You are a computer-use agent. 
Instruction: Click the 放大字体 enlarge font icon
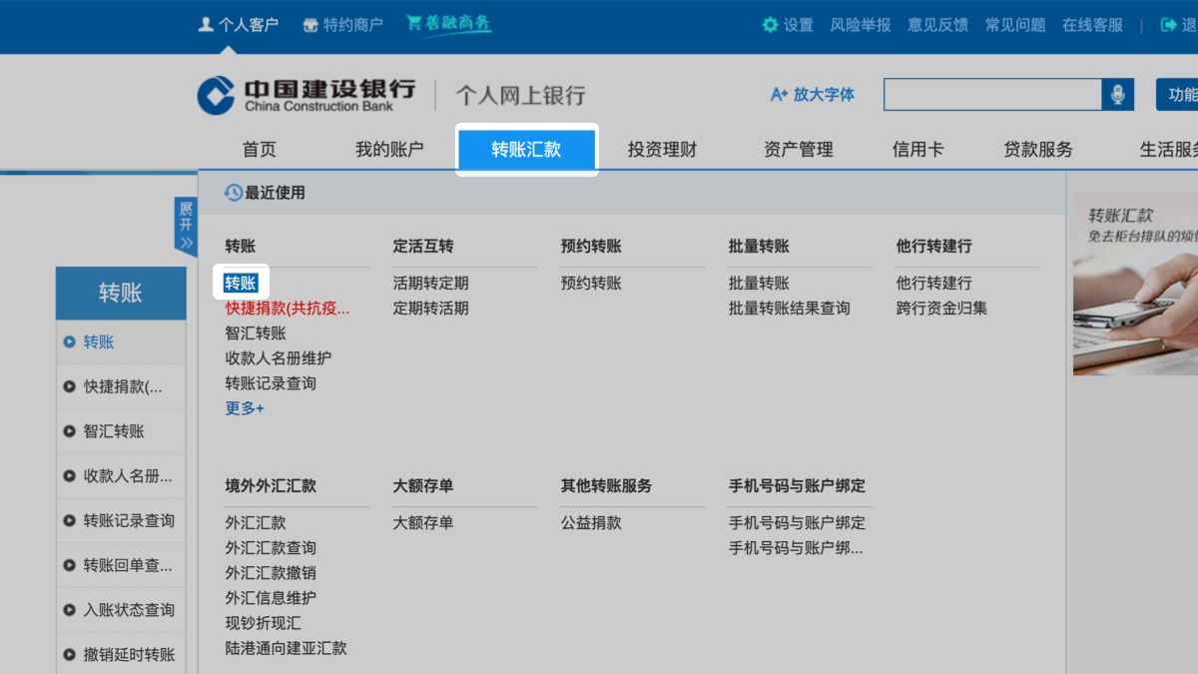pos(779,95)
